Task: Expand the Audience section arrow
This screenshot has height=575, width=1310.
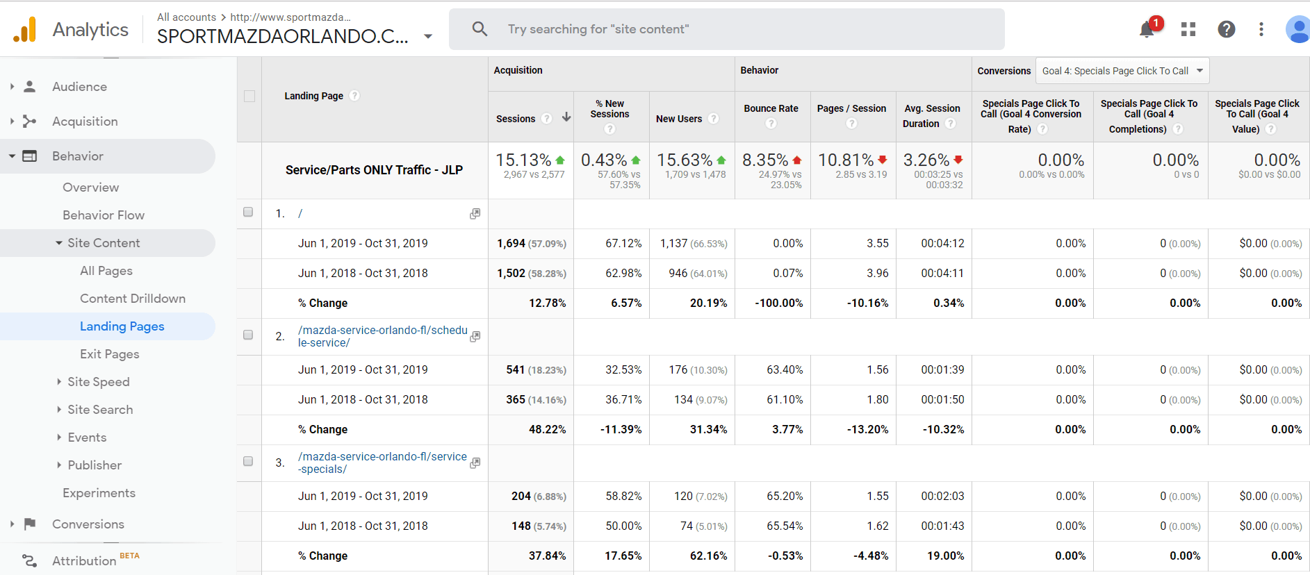Action: tap(12, 87)
